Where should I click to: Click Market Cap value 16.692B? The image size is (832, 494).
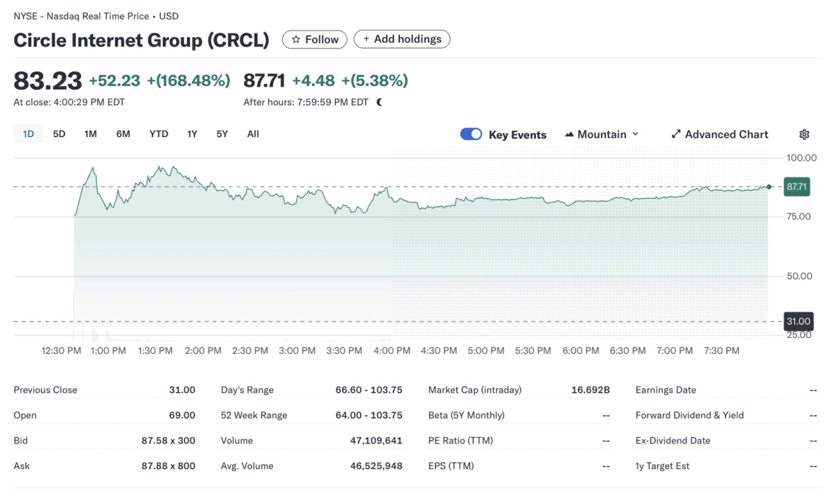click(590, 390)
